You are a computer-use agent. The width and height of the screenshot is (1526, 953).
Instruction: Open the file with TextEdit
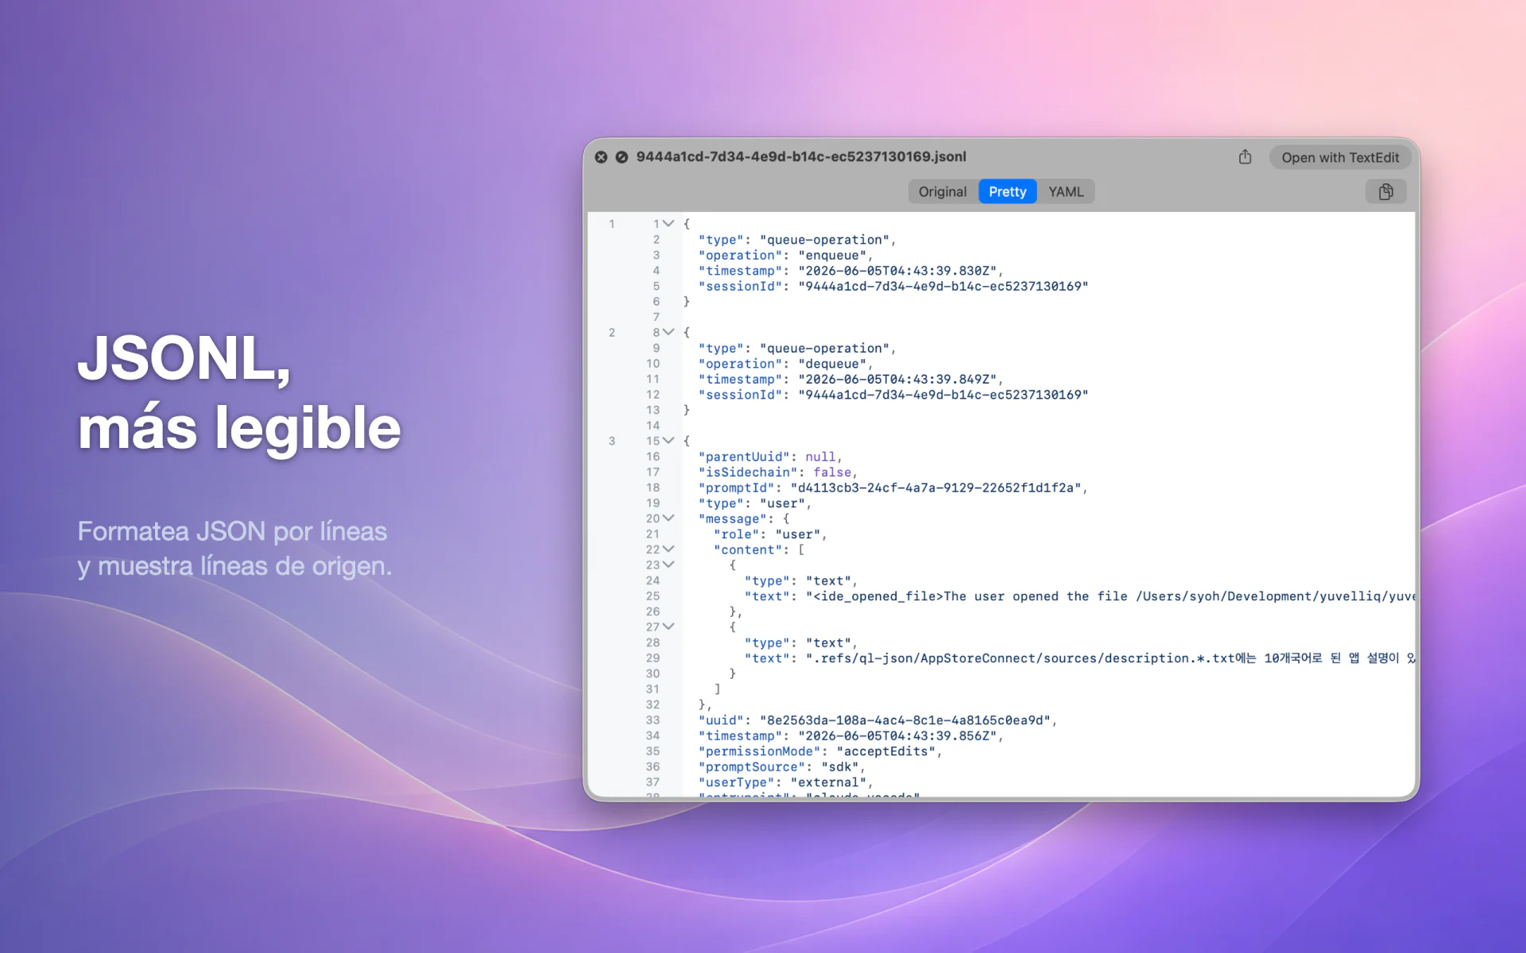[1340, 157]
